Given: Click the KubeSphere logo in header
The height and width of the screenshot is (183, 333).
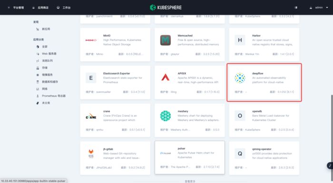Looking at the screenshot, I should pos(166,8).
